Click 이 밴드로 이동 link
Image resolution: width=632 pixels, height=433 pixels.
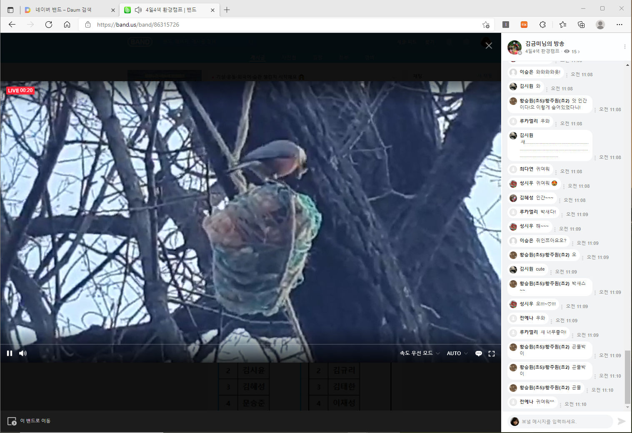pos(35,421)
